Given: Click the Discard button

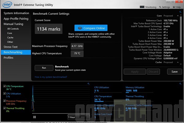Looking at the screenshot, I should (153, 72).
